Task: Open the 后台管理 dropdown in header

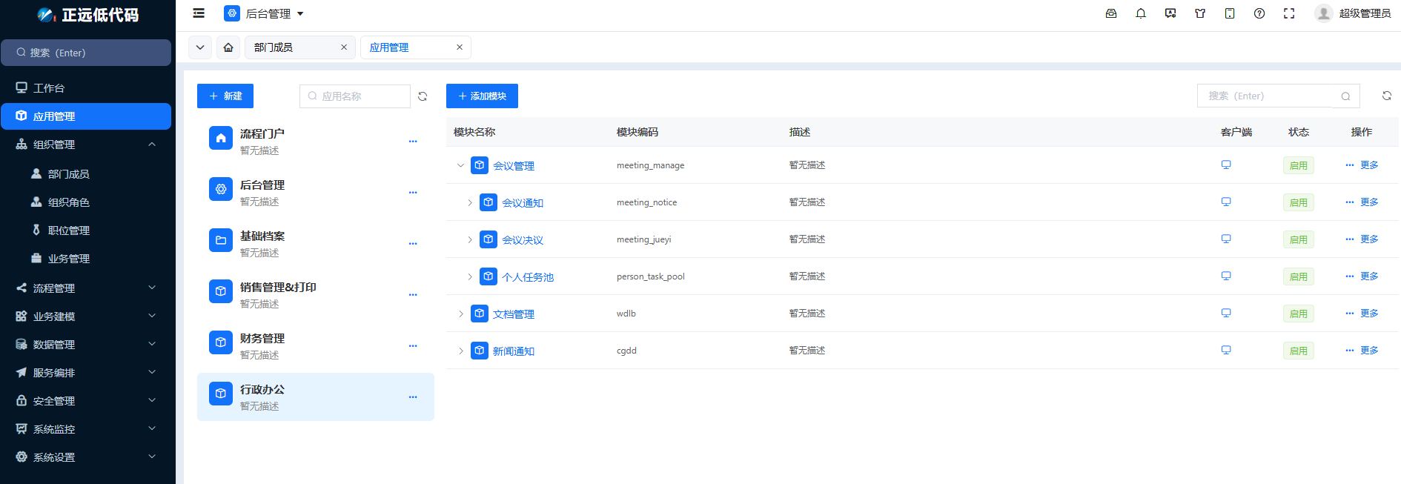Action: pos(265,13)
